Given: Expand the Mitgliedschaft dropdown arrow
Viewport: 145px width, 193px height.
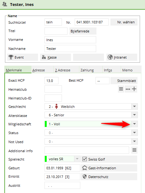Looking at the screenshot, I should pyautogui.click(x=134, y=124).
